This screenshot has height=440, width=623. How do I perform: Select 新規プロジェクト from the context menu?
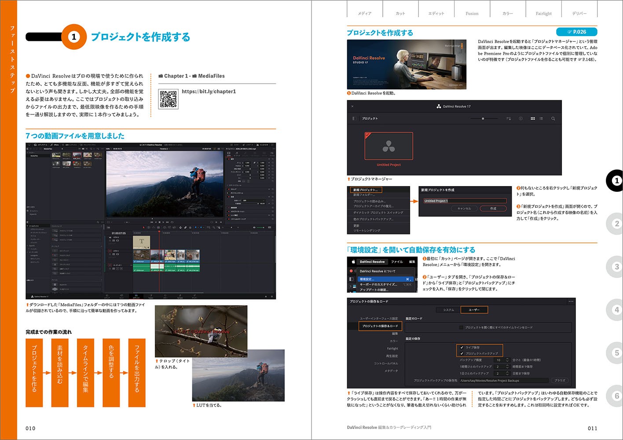[366, 190]
